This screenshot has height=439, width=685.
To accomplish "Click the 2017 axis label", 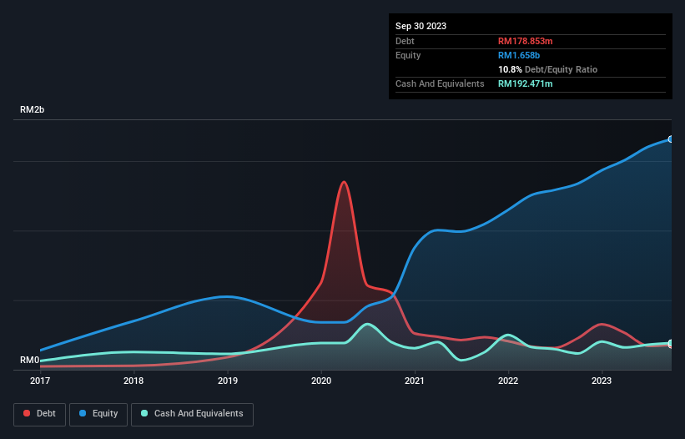I will coord(40,381).
